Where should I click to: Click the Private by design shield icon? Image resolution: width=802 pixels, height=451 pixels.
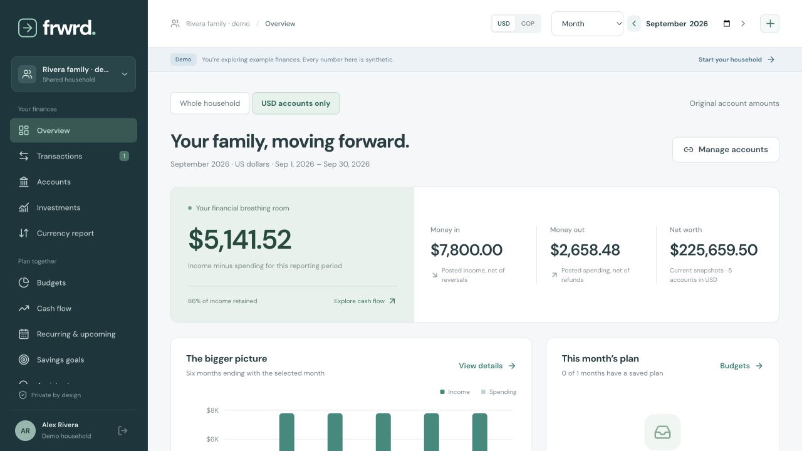click(23, 395)
